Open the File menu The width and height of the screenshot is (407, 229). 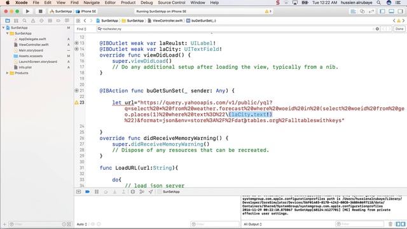pos(36,3)
